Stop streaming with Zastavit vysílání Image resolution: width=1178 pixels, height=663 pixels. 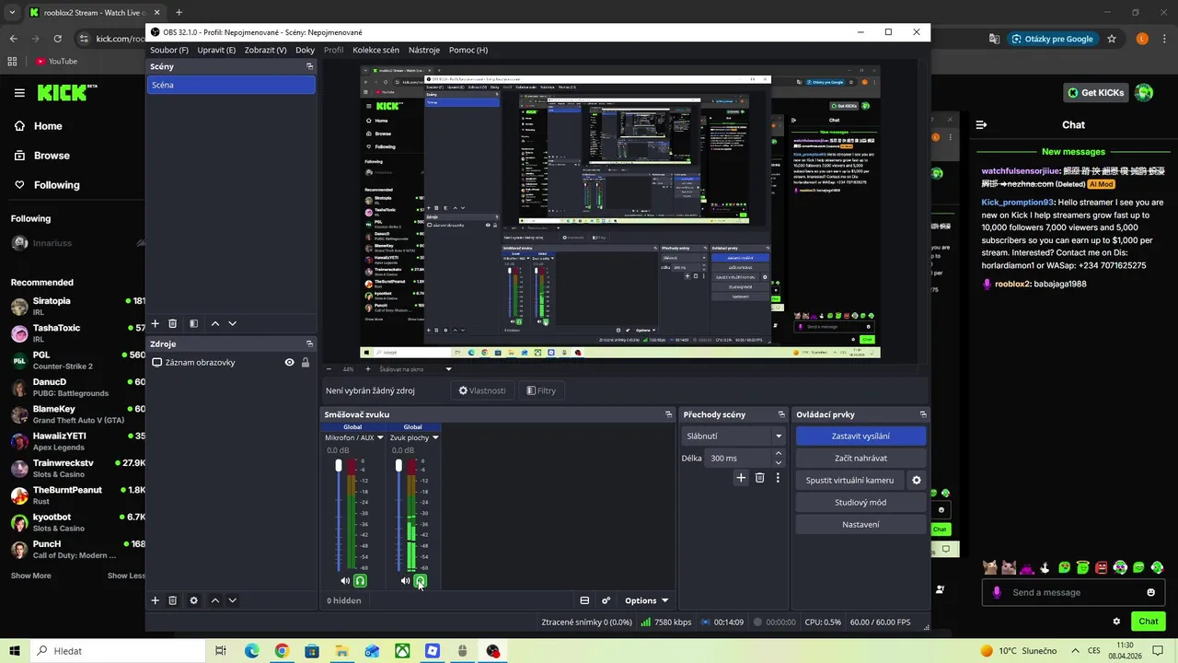tap(860, 436)
